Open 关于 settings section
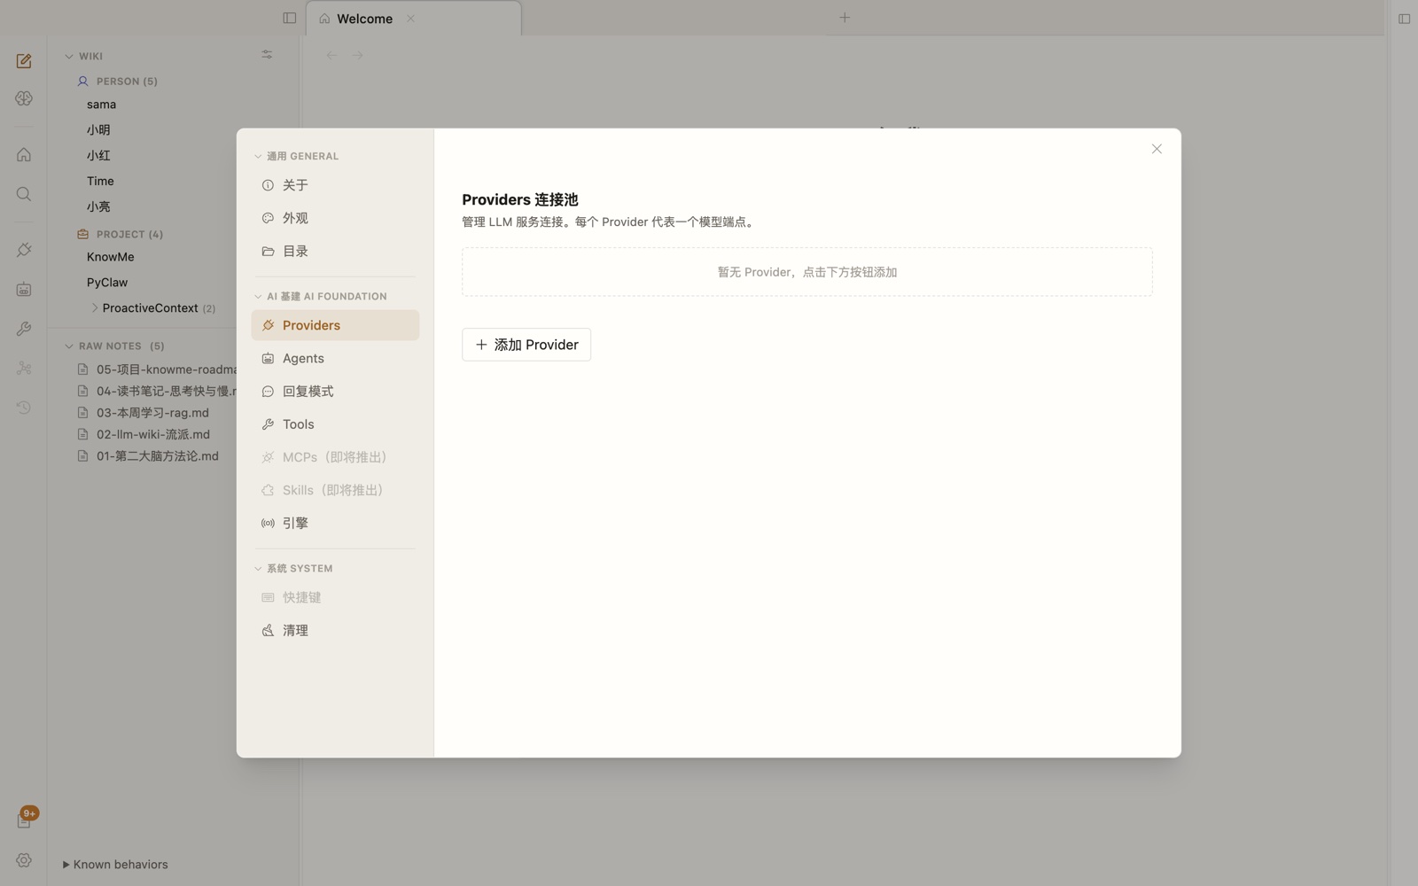The height and width of the screenshot is (886, 1418). tap(335, 185)
